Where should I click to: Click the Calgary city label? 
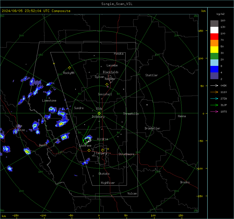click(x=101, y=153)
